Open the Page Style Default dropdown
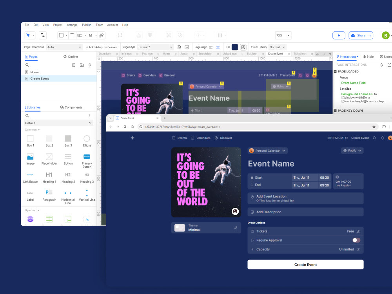Viewport: 392px width, 294px height. pos(155,47)
